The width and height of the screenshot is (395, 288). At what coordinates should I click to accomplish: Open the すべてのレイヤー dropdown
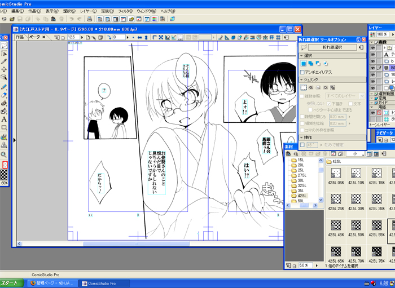(345, 96)
